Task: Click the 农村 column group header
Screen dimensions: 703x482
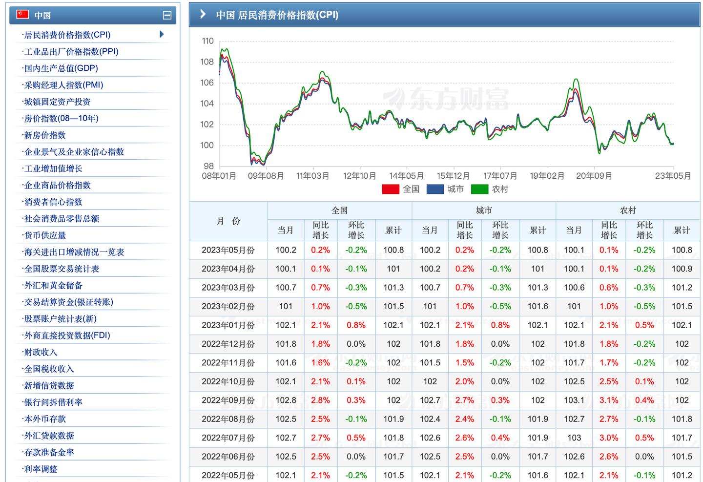Action: tap(627, 210)
